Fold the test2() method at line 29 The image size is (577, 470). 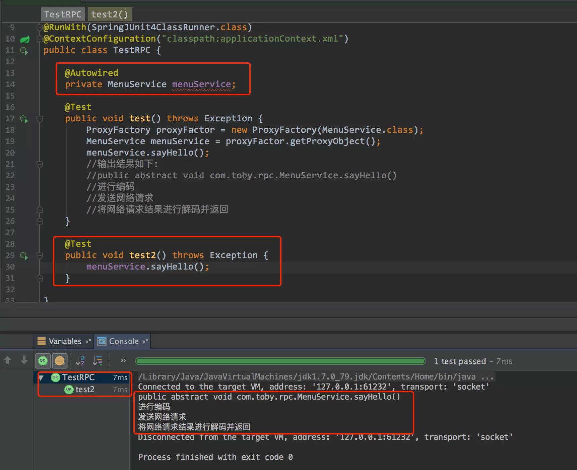pos(40,255)
